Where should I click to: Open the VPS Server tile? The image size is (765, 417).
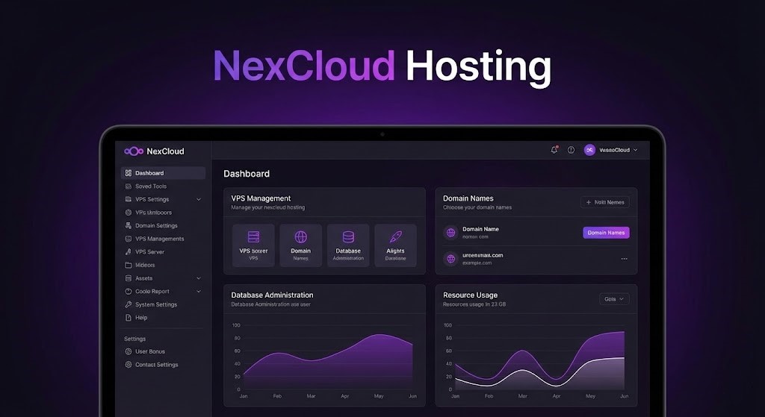pyautogui.click(x=253, y=245)
